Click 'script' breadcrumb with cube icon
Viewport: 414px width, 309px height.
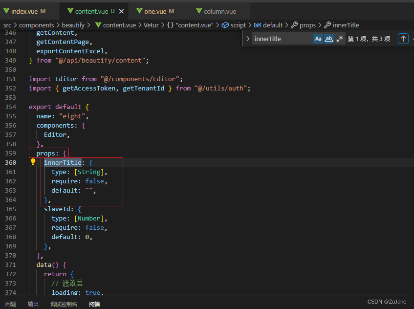click(234, 25)
